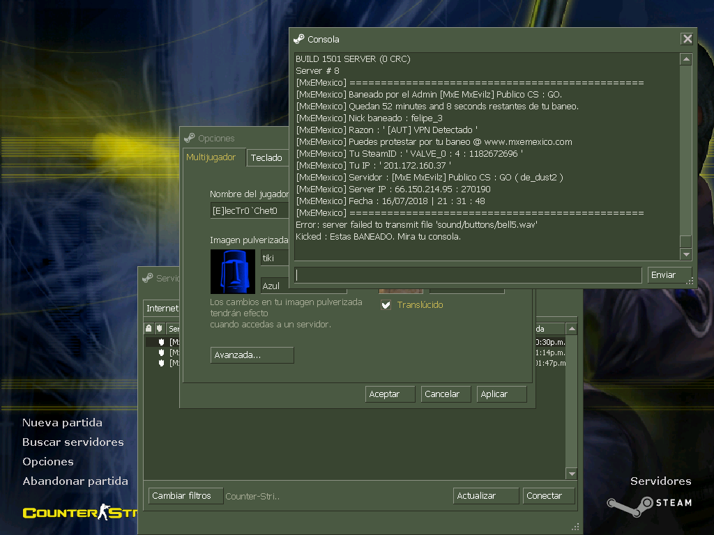
Task: Click Aceptar in Opciones dialog
Action: (390, 394)
